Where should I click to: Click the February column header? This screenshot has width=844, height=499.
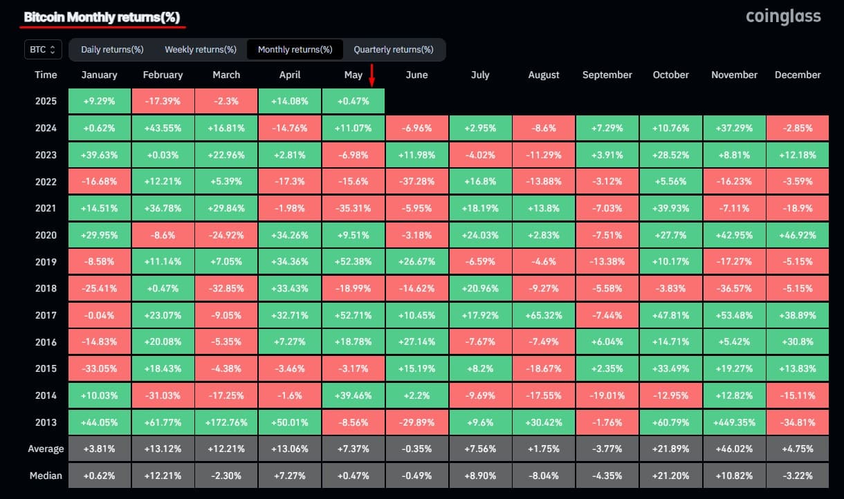pos(163,75)
